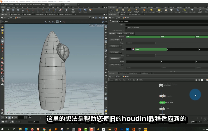Image resolution: width=208 pixels, height=131 pixels.
Task: Open the color wheel picker icon
Action: coord(133,49)
